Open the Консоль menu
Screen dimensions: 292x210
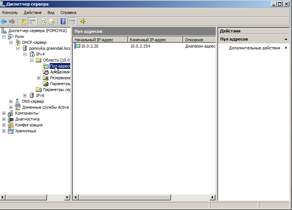pos(10,13)
